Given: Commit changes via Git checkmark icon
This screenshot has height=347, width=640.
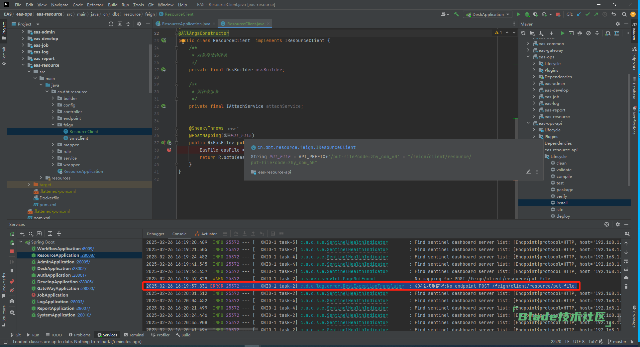Looking at the screenshot, I should [588, 14].
